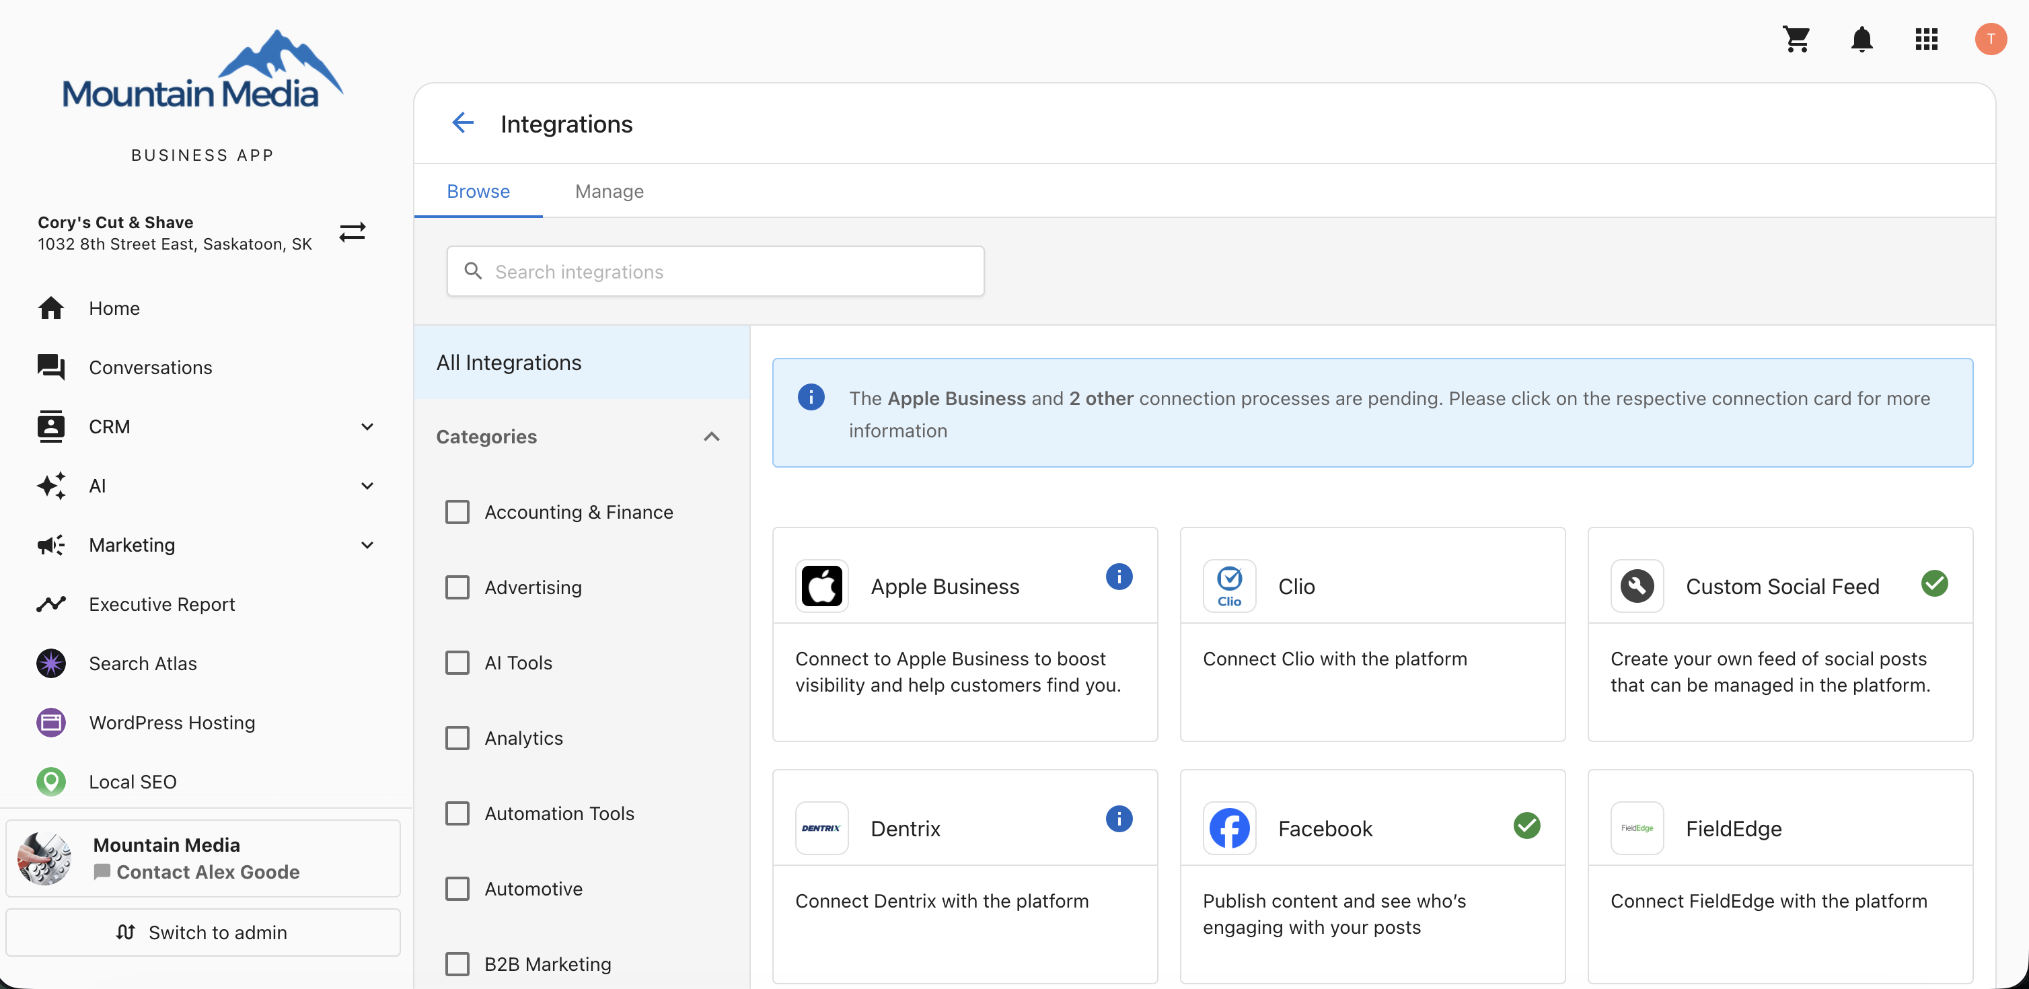
Task: Click the Facebook connected checkmark
Action: tap(1526, 826)
